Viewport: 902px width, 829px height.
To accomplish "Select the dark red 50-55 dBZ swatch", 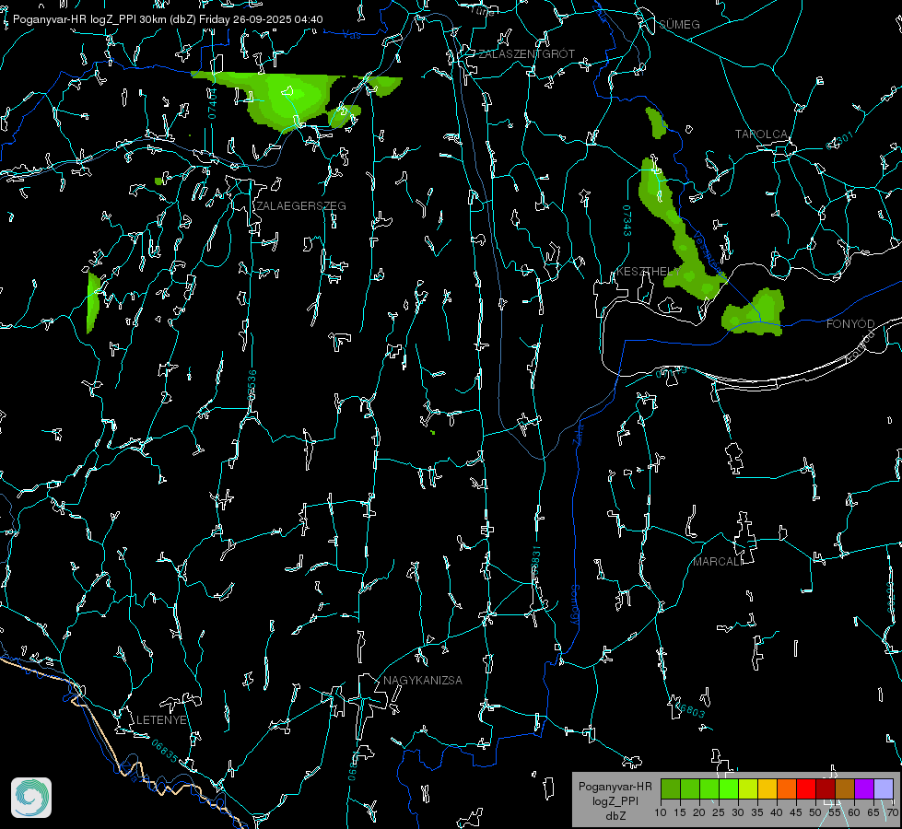I will tap(826, 788).
